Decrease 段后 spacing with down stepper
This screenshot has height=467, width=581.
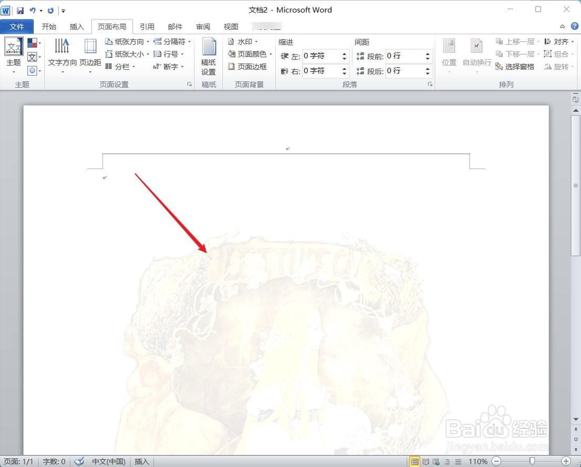[428, 74]
